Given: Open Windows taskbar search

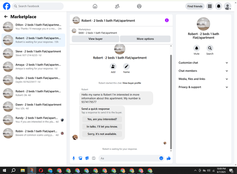Looking at the screenshot, I should tap(13, 170).
